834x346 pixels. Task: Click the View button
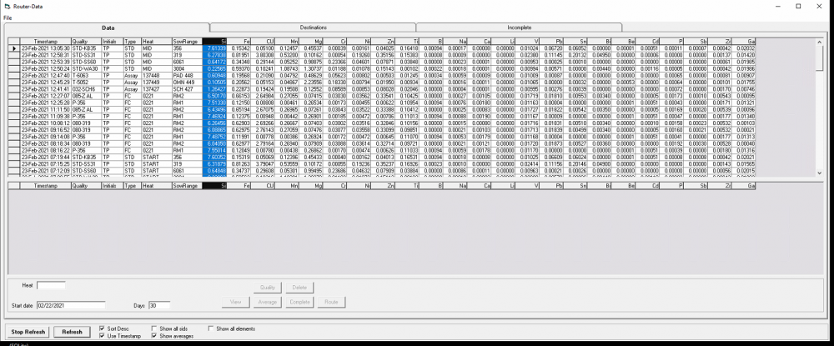[x=236, y=302]
